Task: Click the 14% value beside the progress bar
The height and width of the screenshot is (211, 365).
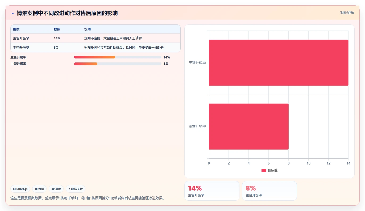Action: tap(167, 57)
